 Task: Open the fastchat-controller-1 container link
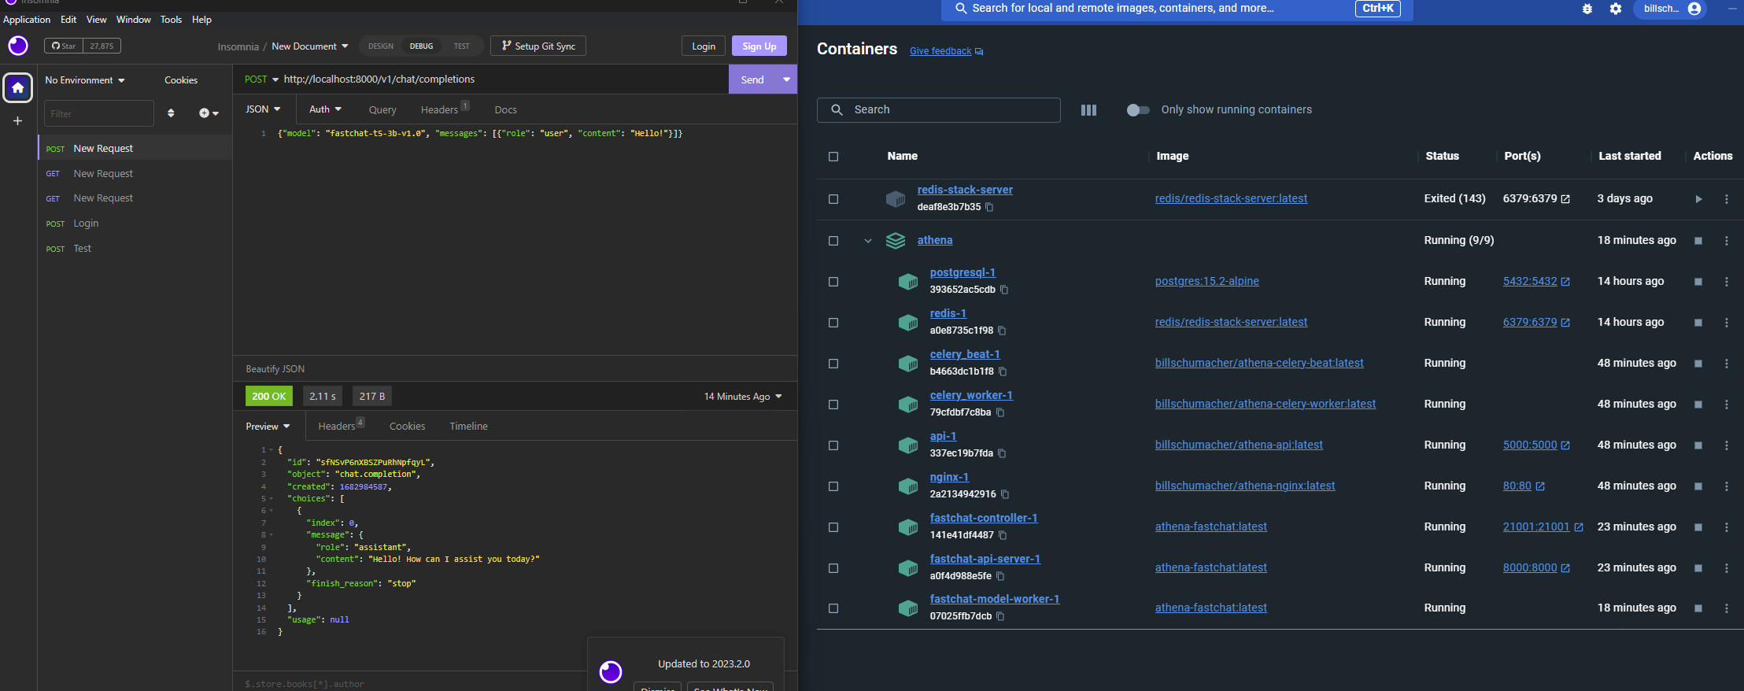coord(984,518)
